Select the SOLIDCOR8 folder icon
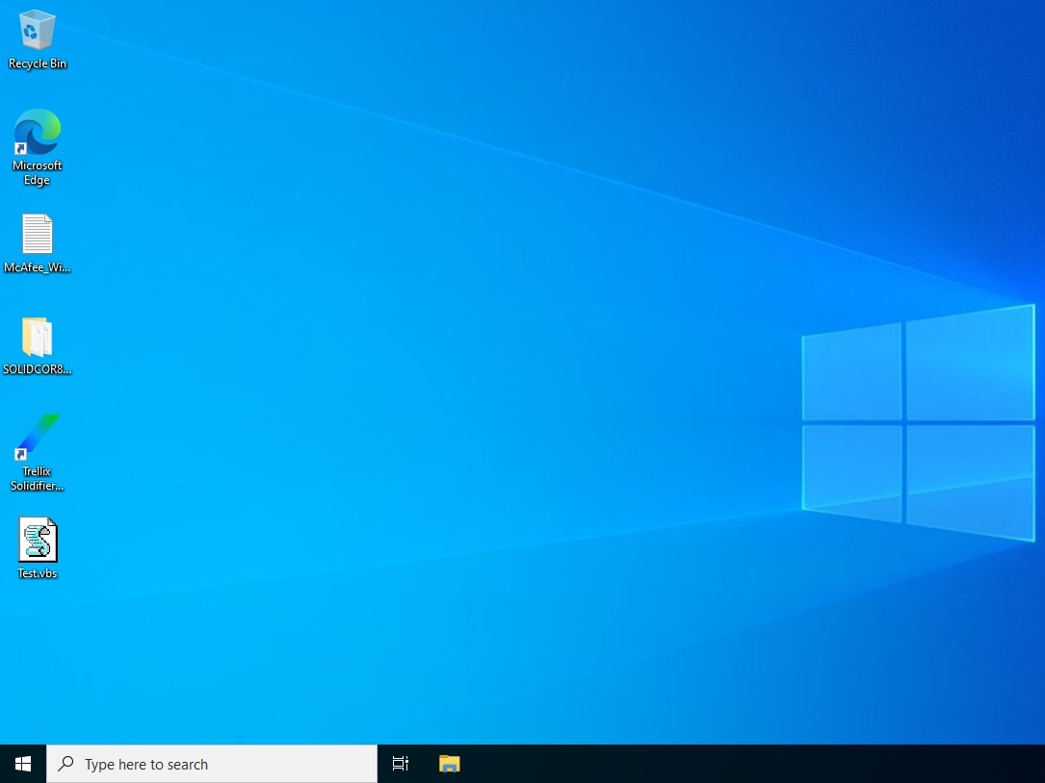This screenshot has height=783, width=1045. 37,337
